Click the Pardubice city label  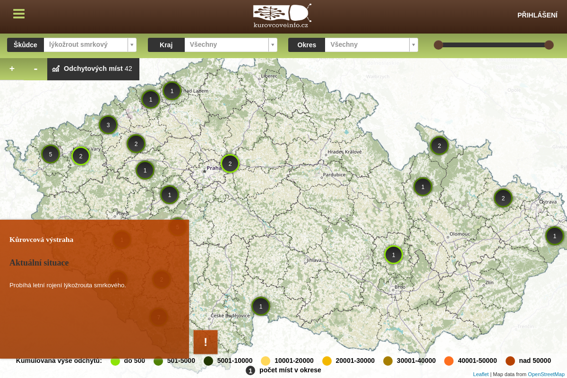pyautogui.click(x=335, y=174)
